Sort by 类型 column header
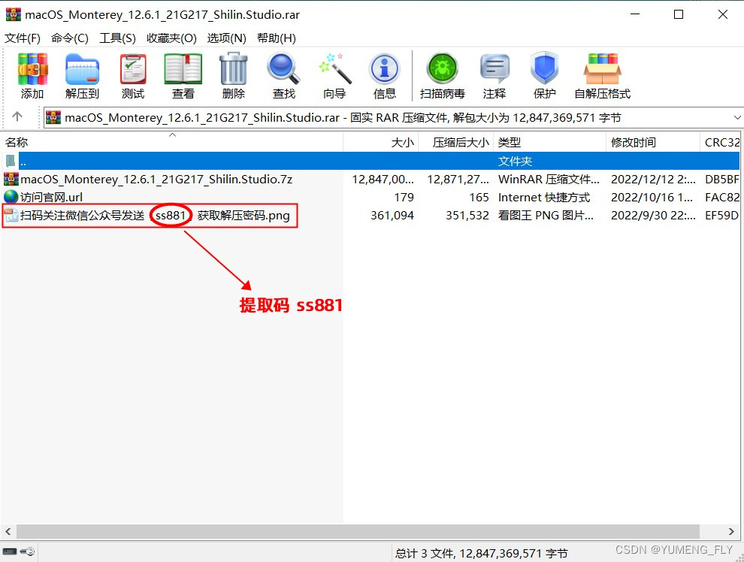The width and height of the screenshot is (744, 562). 549,142
